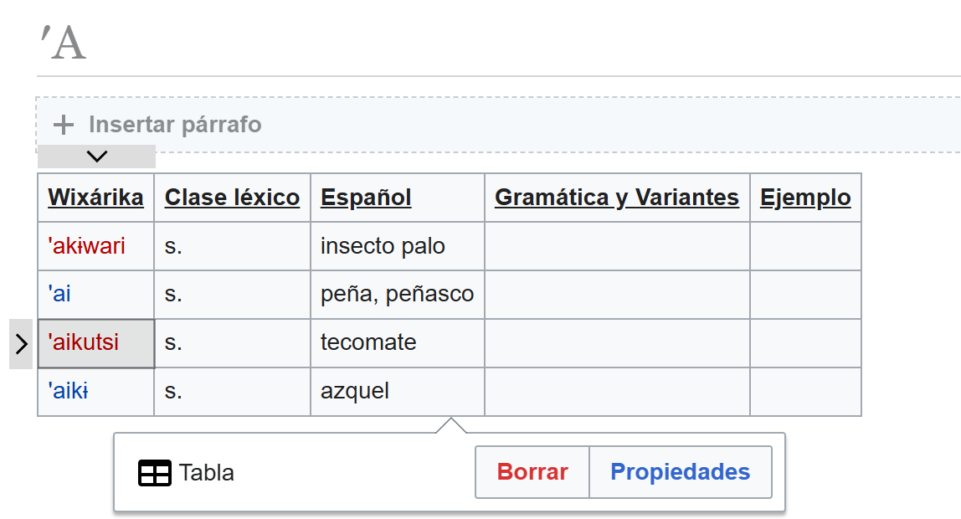Open the red 'akɨwari link
Viewport: 961px width, 519px height.
coord(87,246)
